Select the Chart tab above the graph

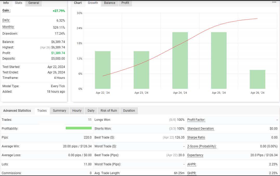78,3
